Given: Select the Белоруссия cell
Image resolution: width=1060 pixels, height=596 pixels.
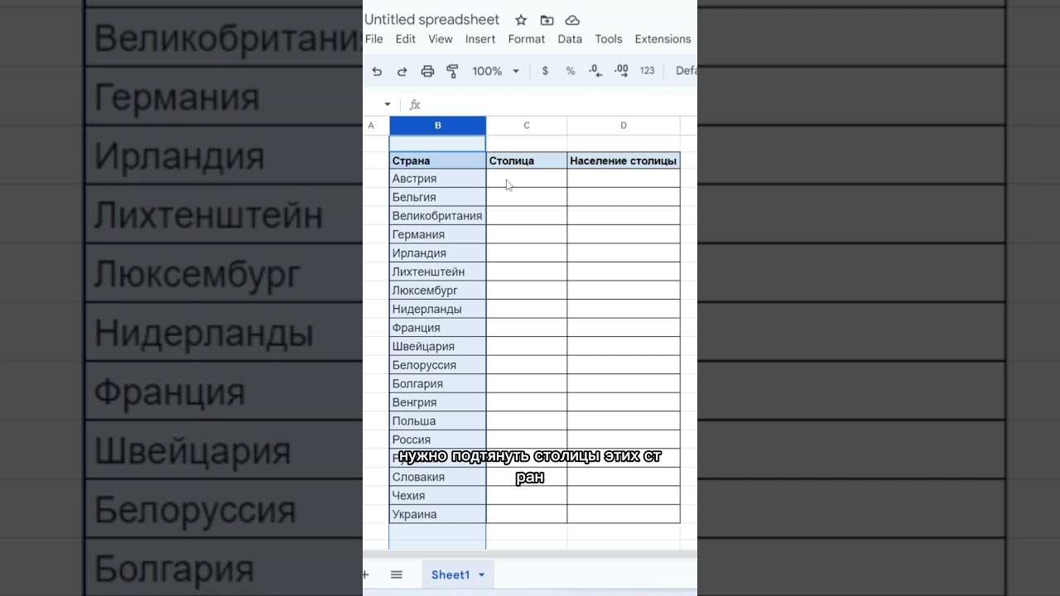Looking at the screenshot, I should (x=437, y=365).
